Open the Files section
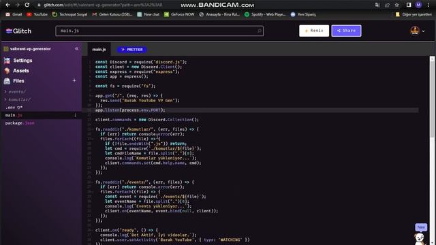 [14, 81]
